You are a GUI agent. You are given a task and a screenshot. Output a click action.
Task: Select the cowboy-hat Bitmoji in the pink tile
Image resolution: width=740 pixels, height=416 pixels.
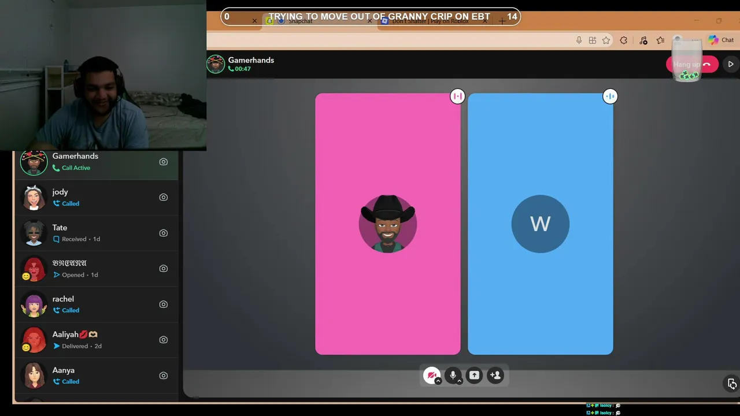tap(388, 224)
